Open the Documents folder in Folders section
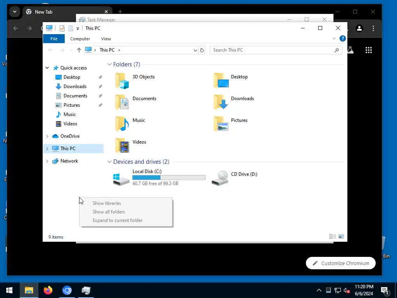397x298 pixels. (122, 102)
